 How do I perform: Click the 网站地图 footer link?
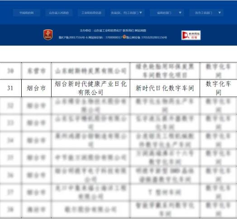coord(140,31)
